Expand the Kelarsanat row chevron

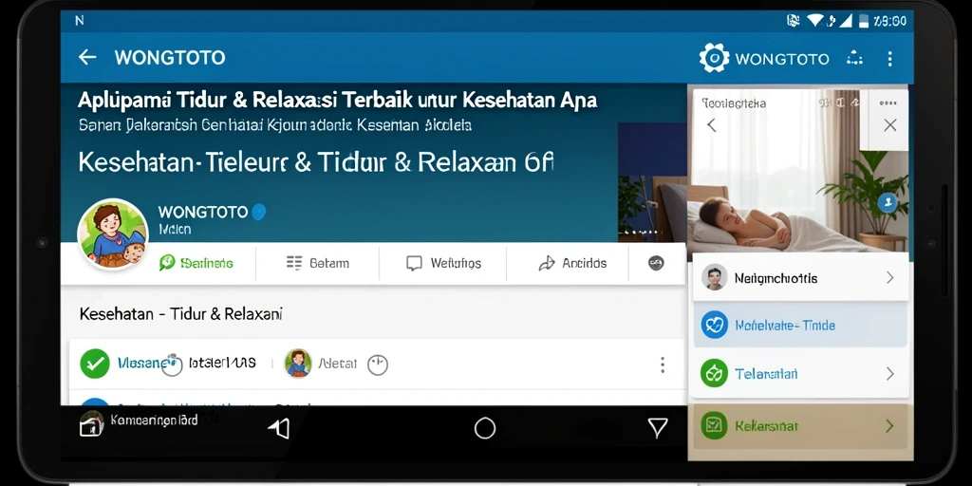890,426
